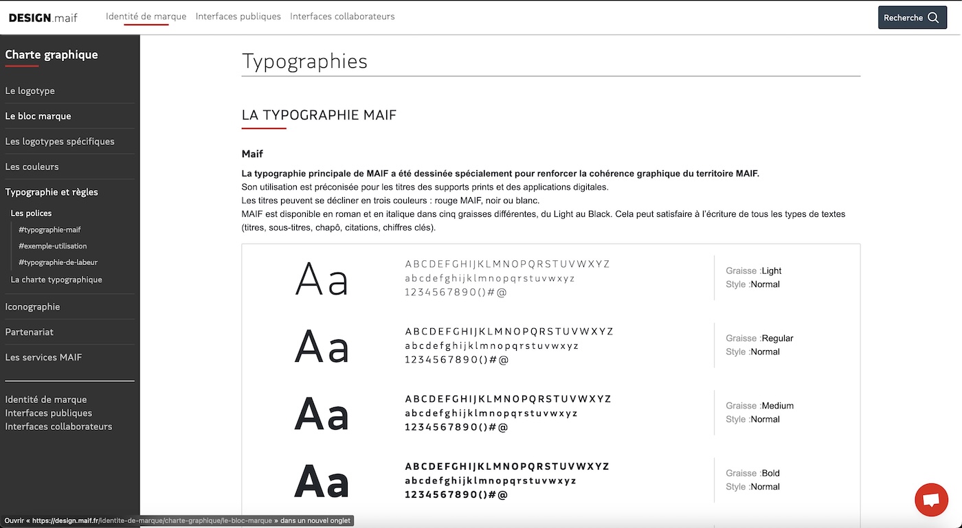Screen dimensions: 962x528
Task: Select the 'Identité de marque' top menu item
Action: [147, 16]
